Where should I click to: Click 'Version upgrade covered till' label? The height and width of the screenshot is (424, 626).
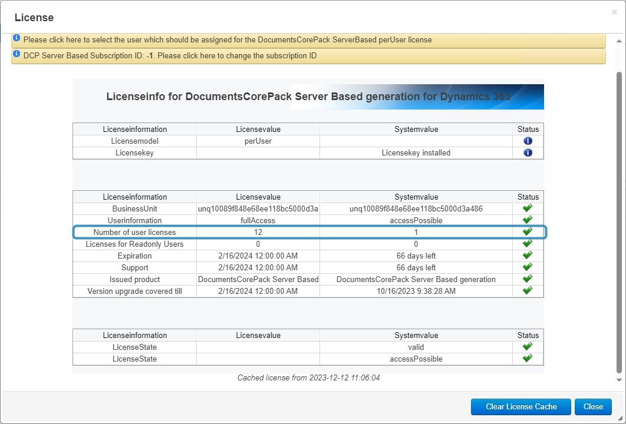click(x=134, y=291)
